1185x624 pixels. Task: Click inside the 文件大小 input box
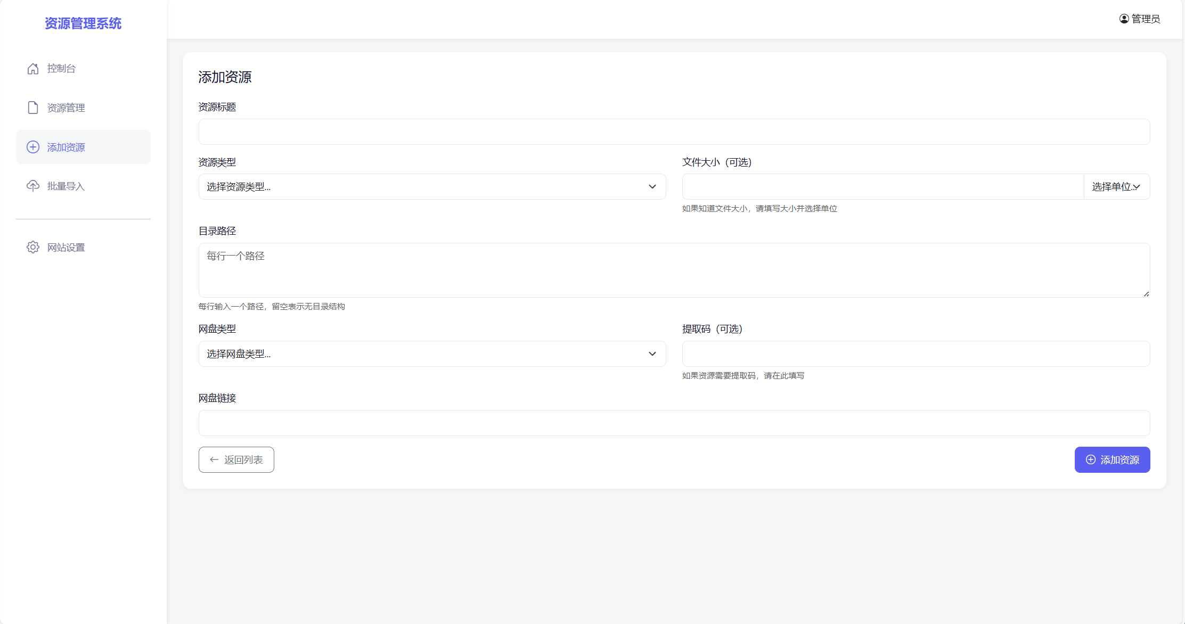coord(882,186)
